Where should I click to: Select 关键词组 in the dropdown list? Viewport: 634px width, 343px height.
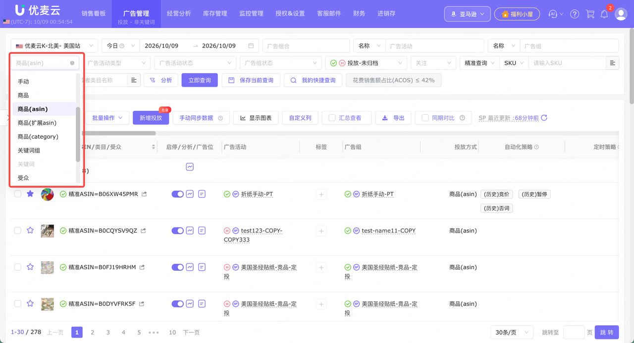[x=44, y=150]
